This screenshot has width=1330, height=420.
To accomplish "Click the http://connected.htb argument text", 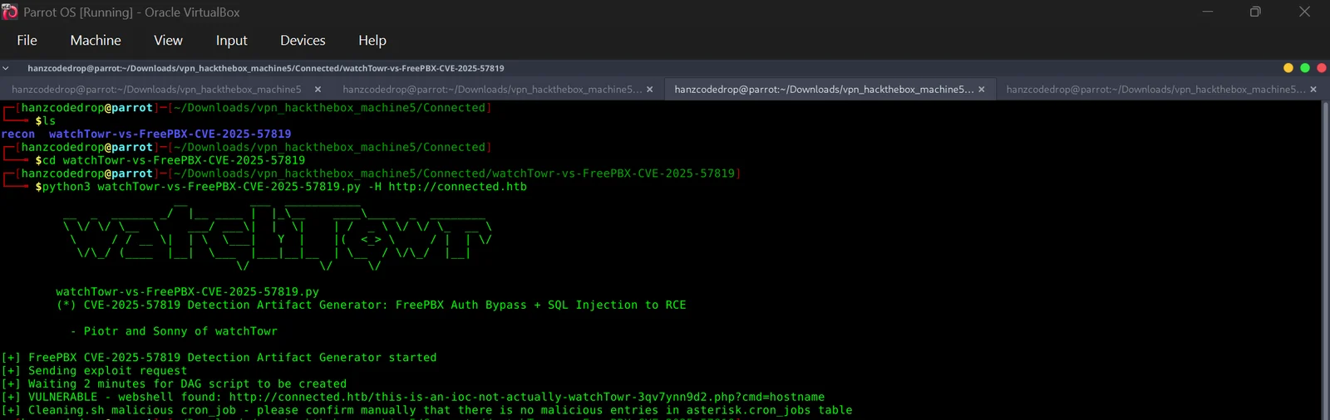I will [x=457, y=187].
